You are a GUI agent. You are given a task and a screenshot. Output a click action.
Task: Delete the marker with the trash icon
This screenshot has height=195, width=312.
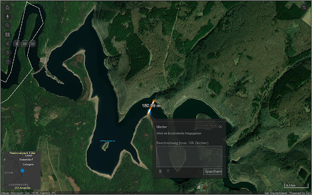160,171
